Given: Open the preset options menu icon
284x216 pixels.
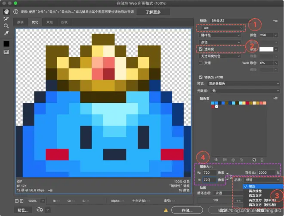Looking at the screenshot, I should [x=275, y=21].
